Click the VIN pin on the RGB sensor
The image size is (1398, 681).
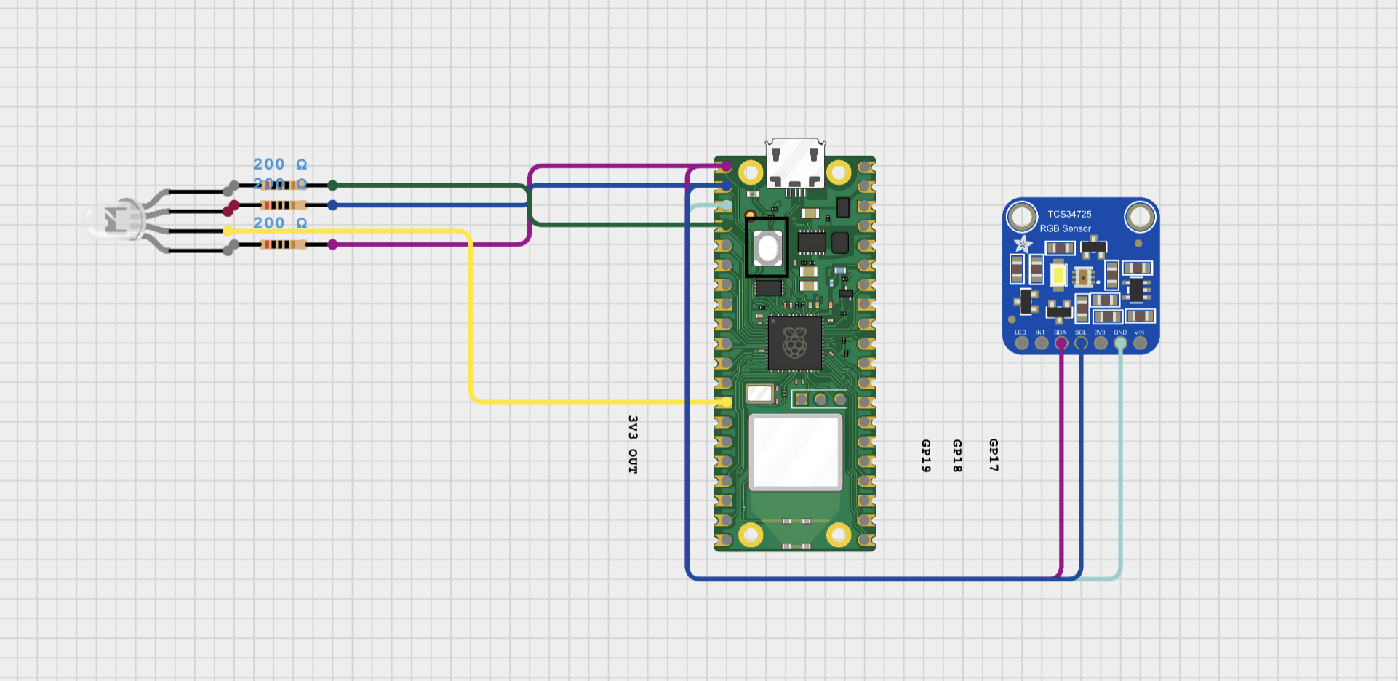(1140, 342)
